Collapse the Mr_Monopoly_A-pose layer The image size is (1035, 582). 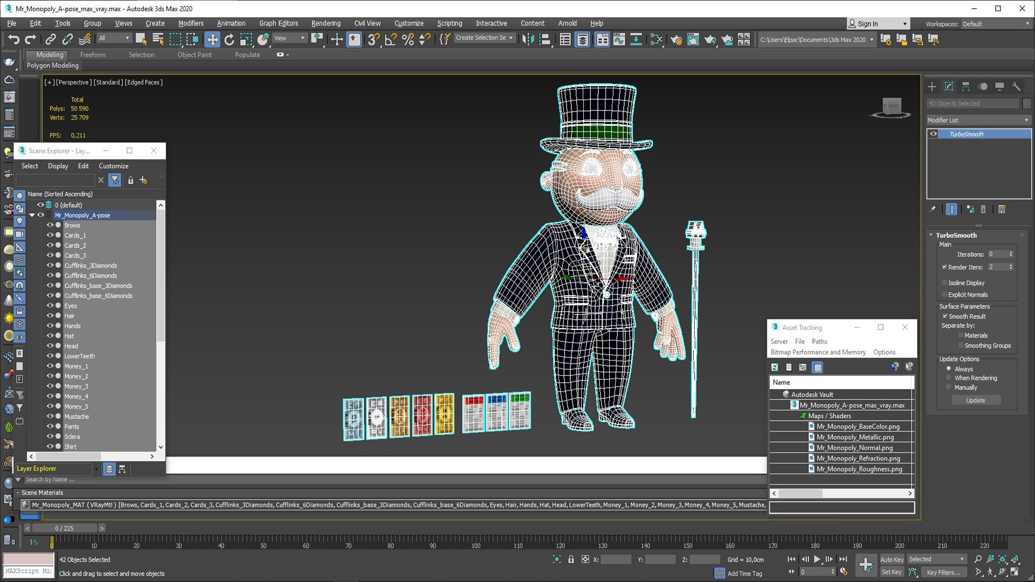(x=32, y=215)
